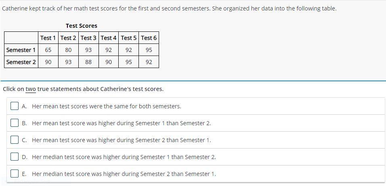
Task: Select the "Test 4" column header
Action: [109, 38]
